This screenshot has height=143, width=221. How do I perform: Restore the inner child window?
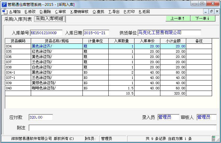[x=211, y=11]
